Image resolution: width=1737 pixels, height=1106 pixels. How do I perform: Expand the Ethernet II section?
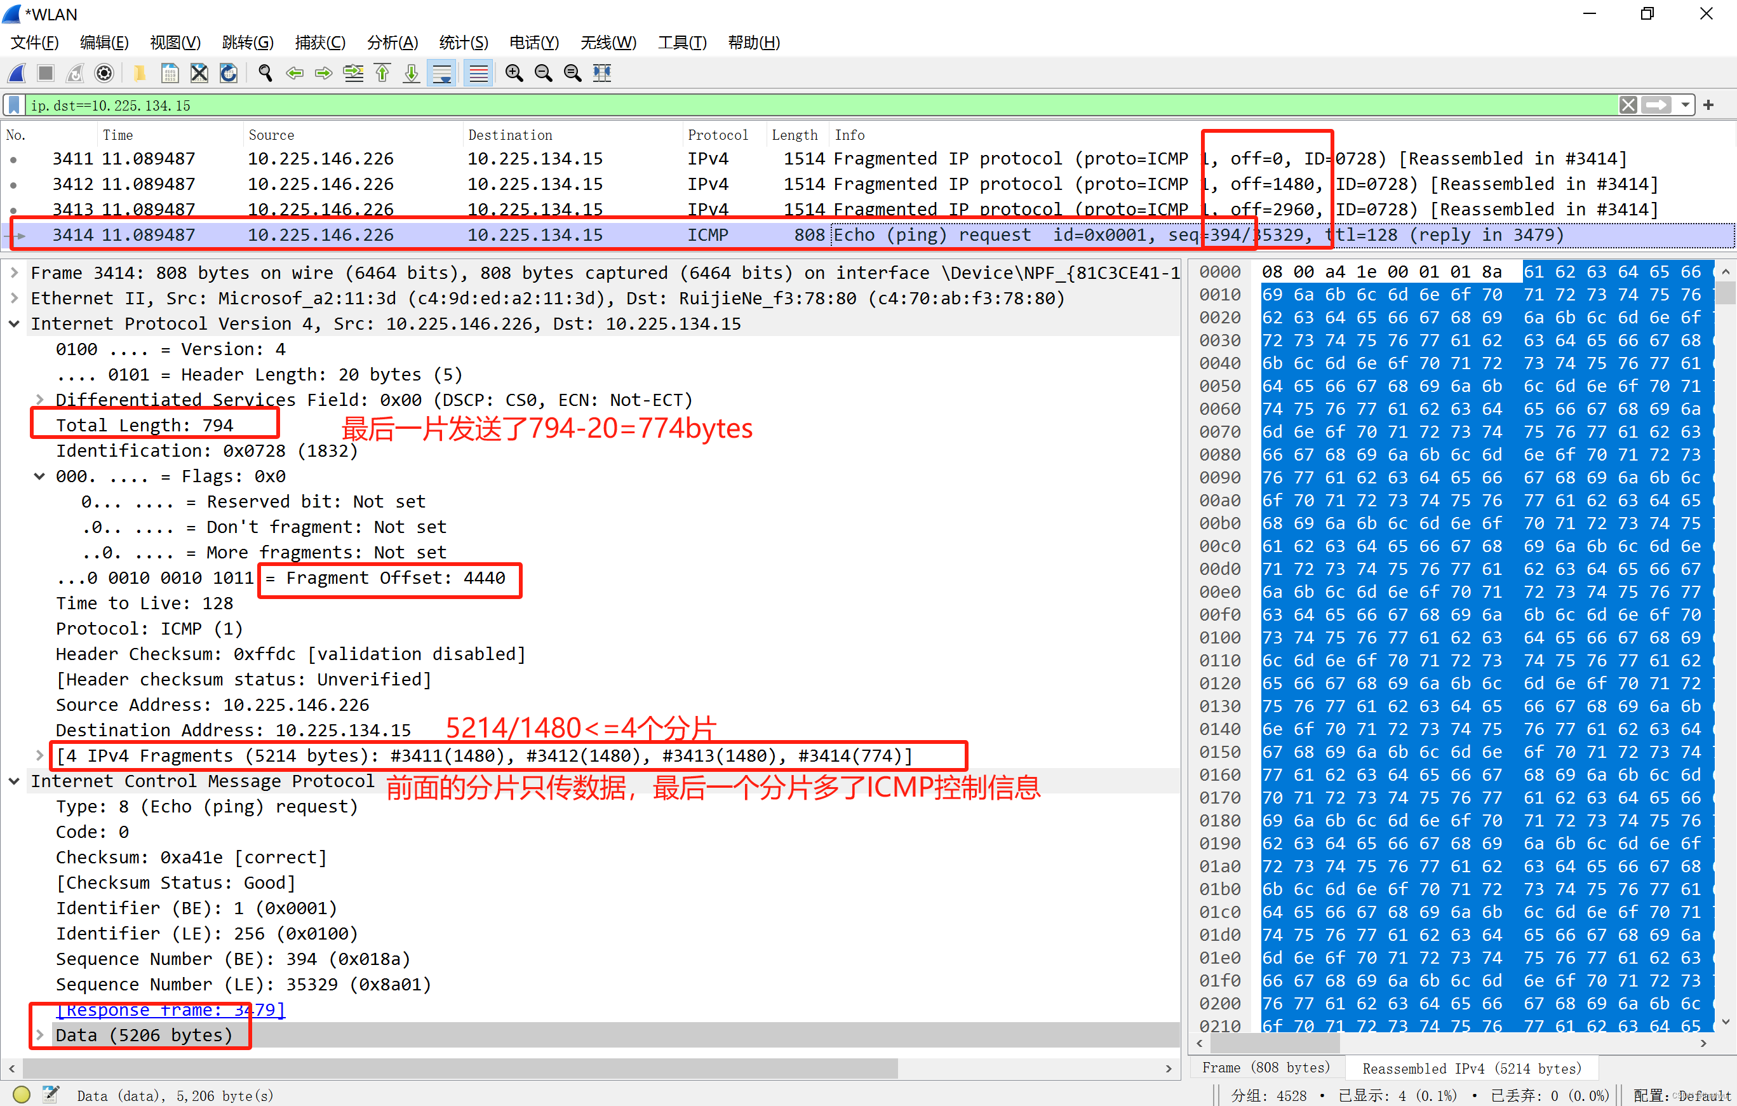click(15, 299)
